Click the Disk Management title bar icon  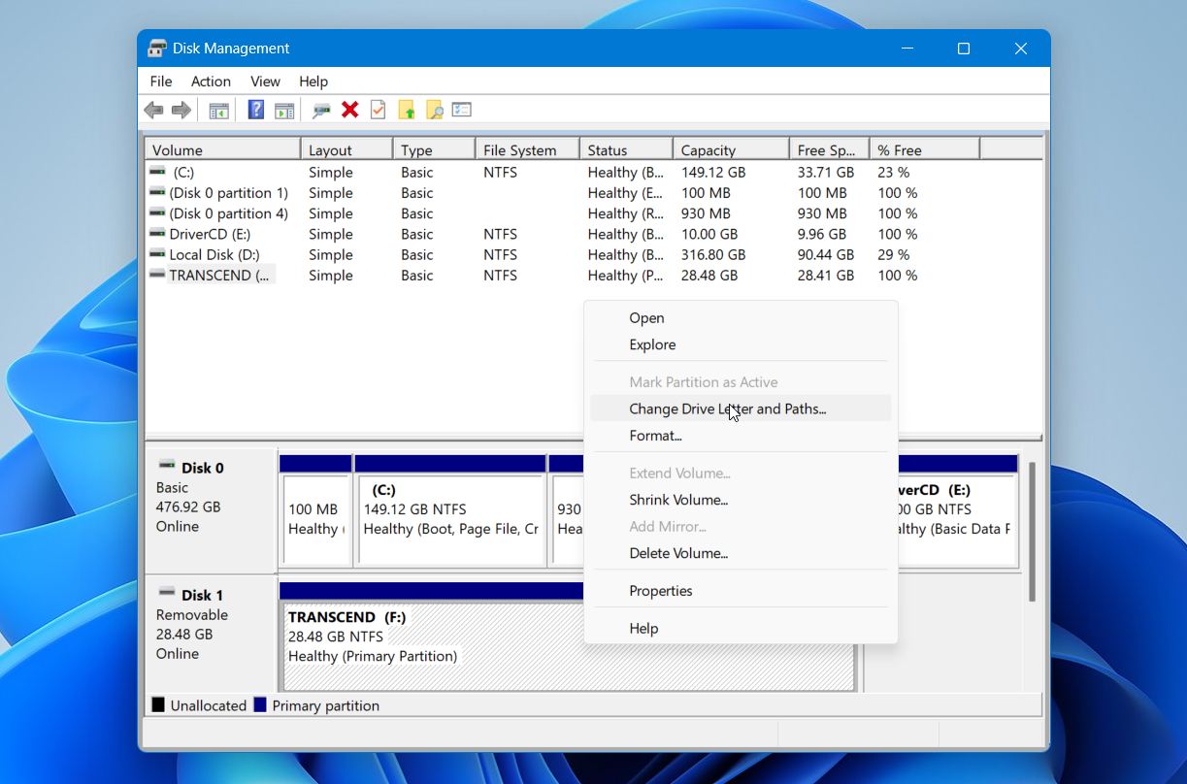[157, 49]
